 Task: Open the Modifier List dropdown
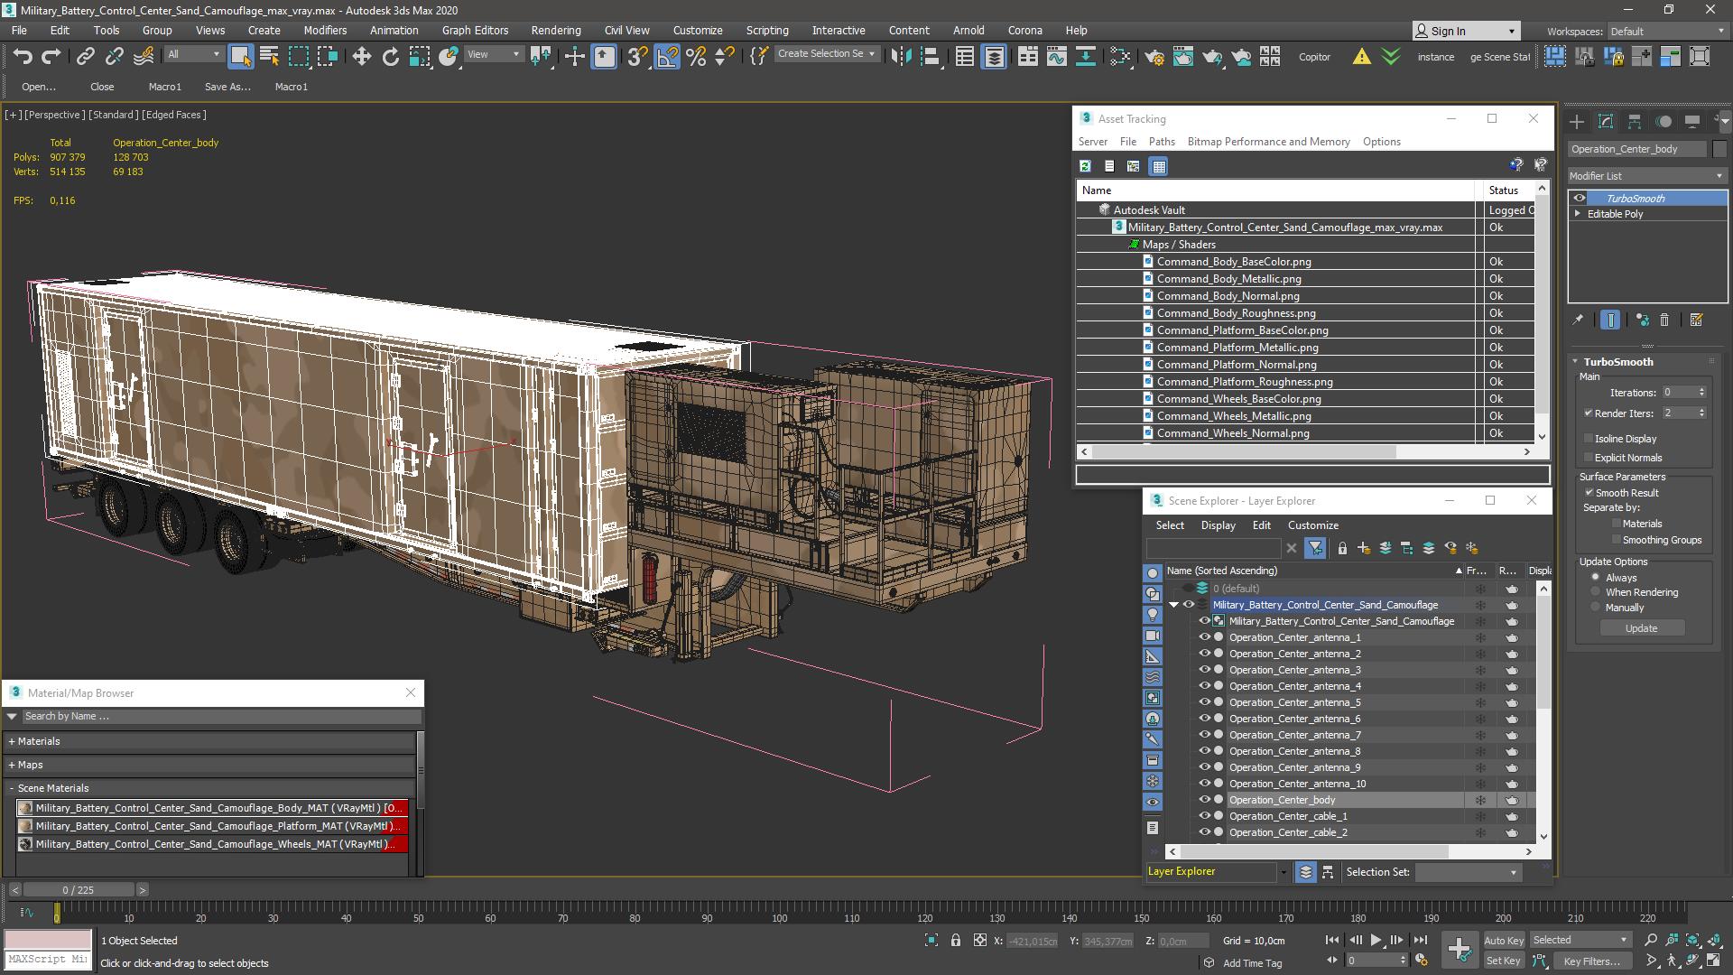point(1647,176)
